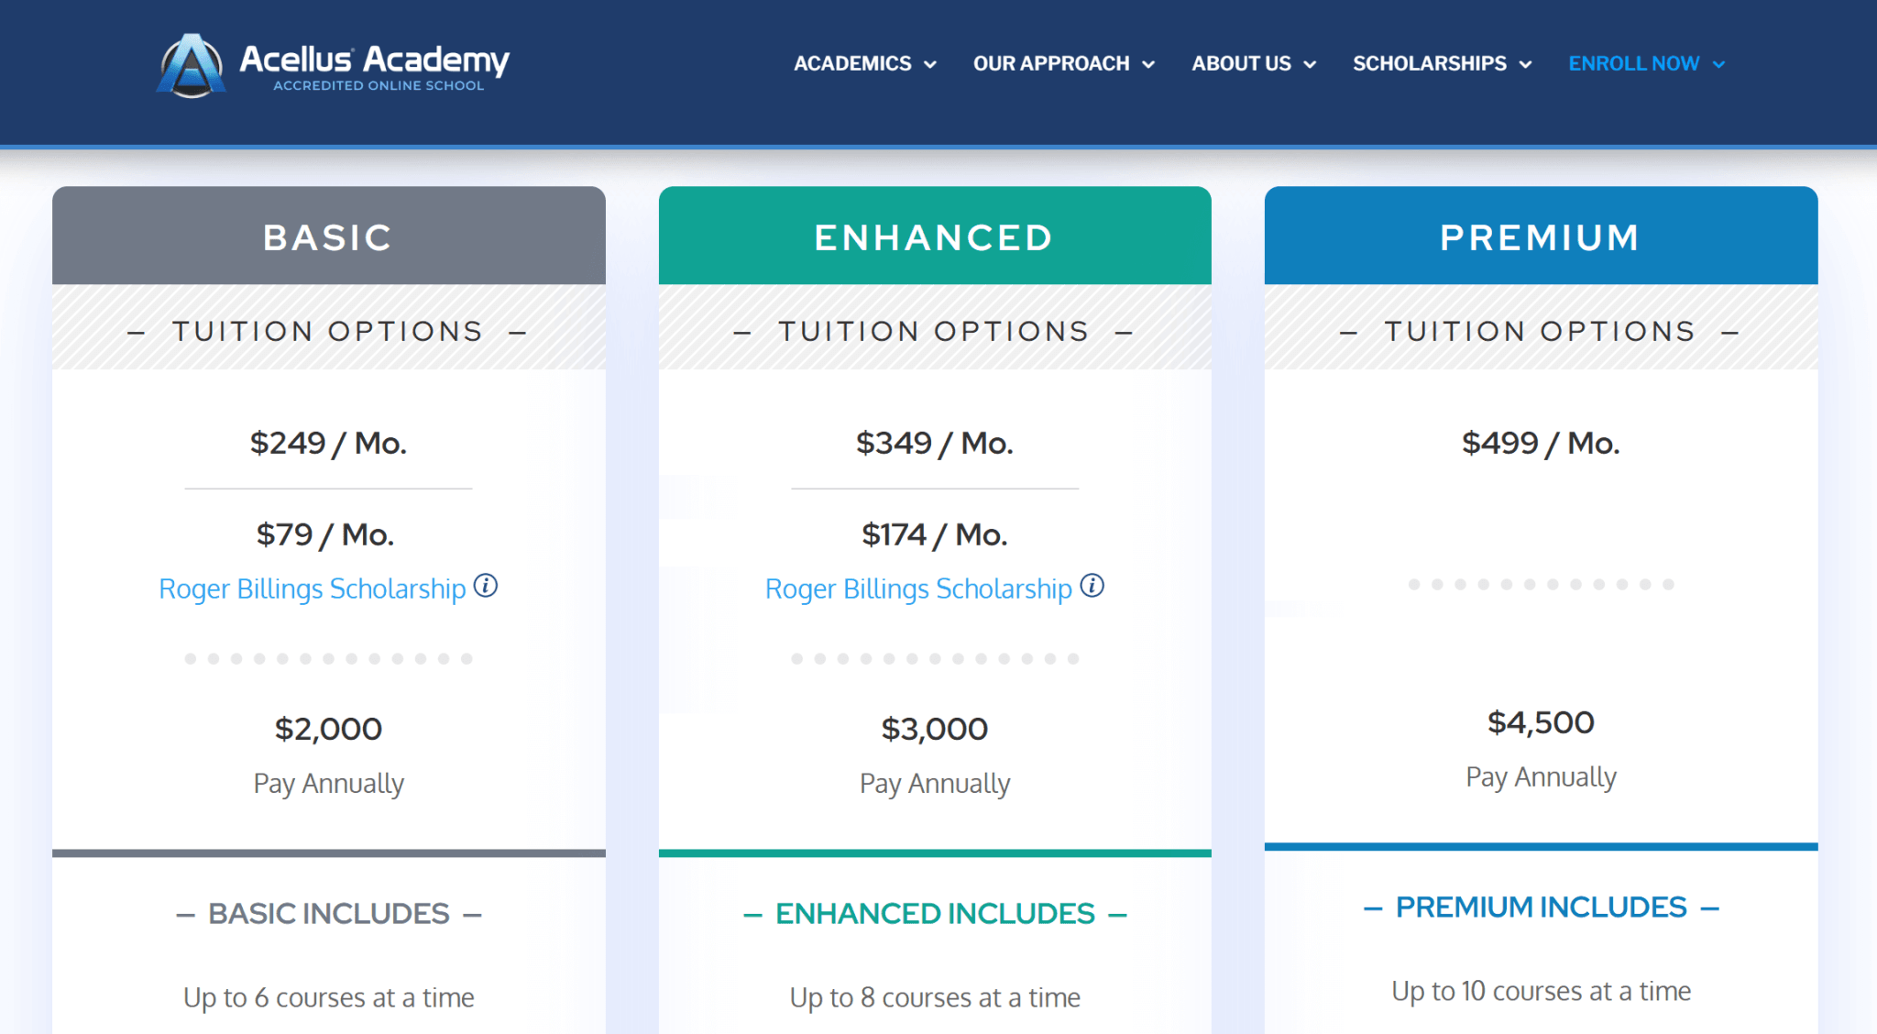Viewport: 1877px width, 1034px height.
Task: Select the ENHANCED plan header
Action: pos(934,236)
